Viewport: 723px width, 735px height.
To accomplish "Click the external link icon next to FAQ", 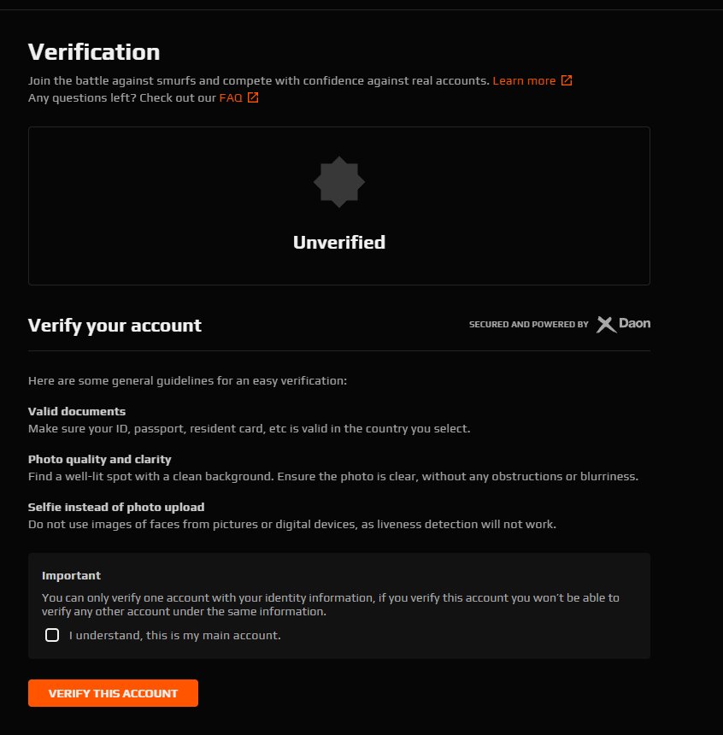I will click(x=253, y=97).
